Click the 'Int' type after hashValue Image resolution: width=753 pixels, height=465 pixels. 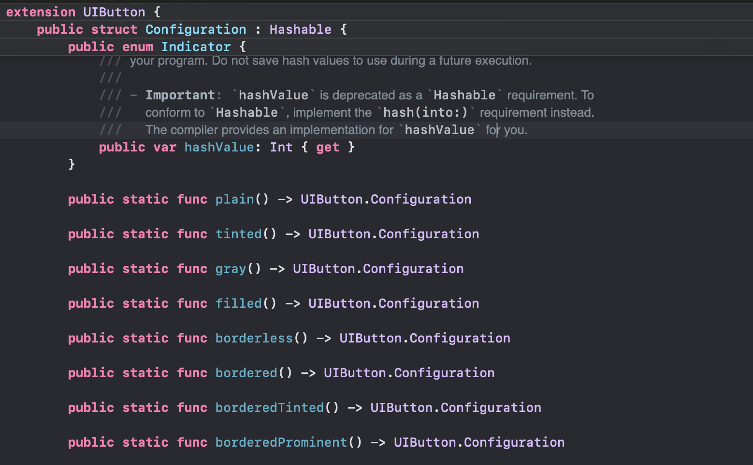281,147
